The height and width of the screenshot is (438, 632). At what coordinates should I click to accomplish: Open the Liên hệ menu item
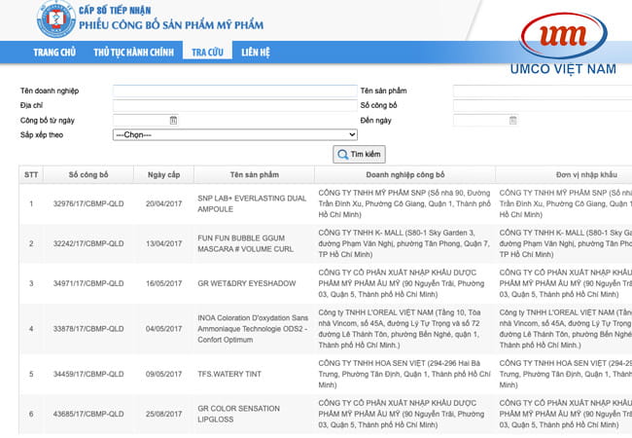pyautogui.click(x=256, y=52)
